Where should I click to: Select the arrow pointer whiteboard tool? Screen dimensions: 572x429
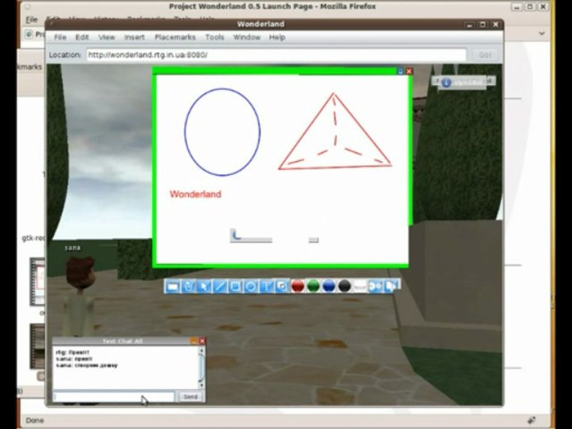[204, 287]
